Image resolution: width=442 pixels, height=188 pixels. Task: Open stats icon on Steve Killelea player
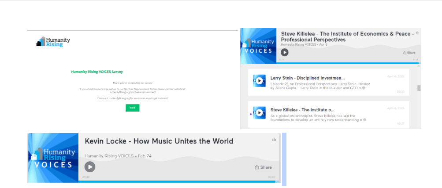click(417, 33)
